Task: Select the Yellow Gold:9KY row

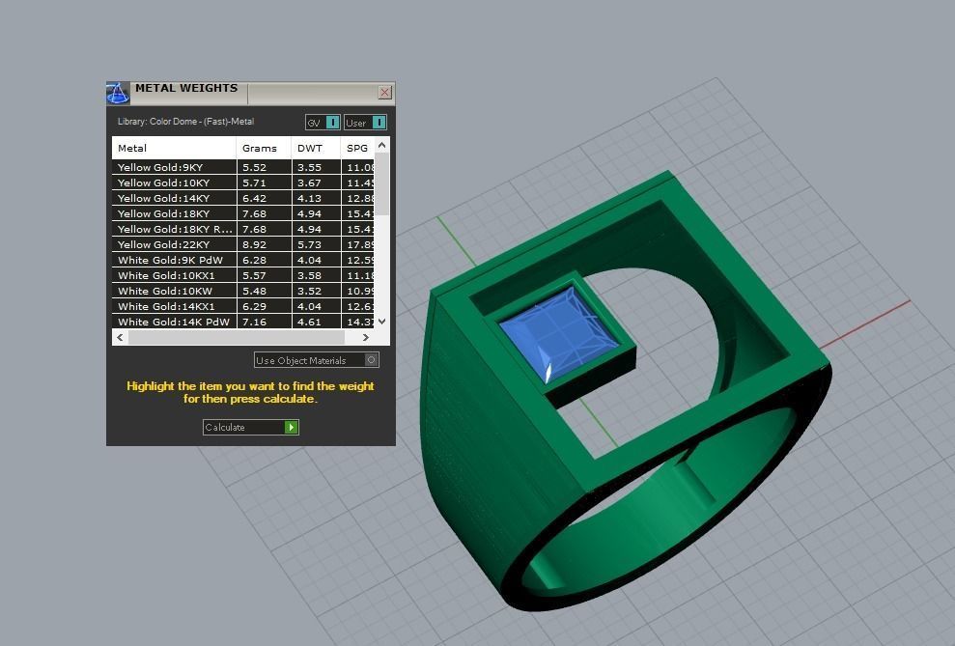Action: pos(242,167)
